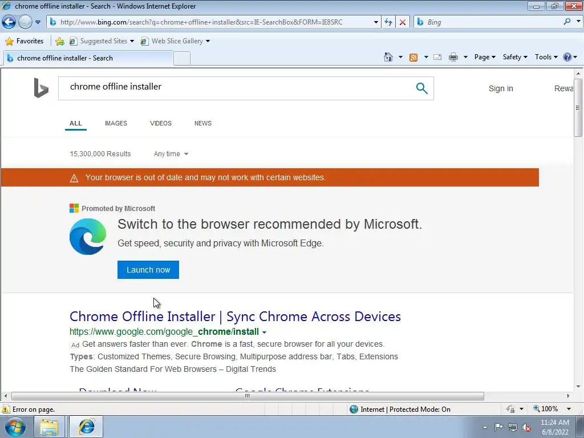This screenshot has height=438, width=584.
Task: Open the recent pages dropdown arrow
Action: (38, 22)
